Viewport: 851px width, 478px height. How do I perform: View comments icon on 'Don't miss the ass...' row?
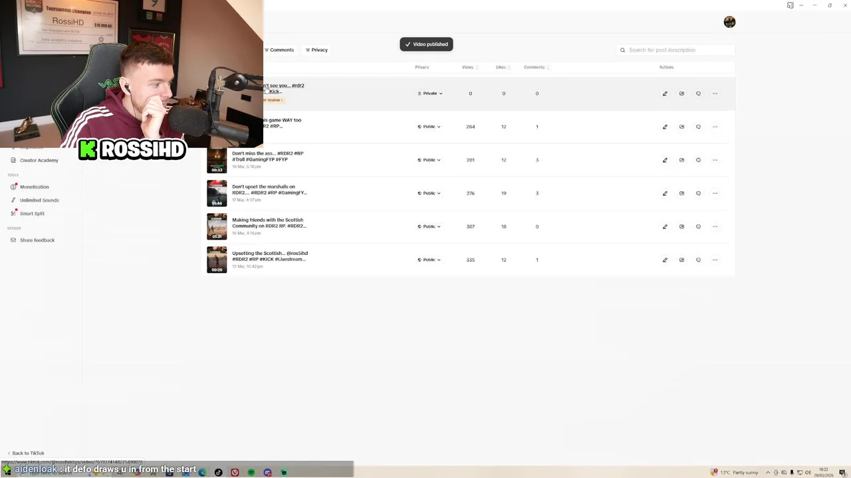coord(698,160)
